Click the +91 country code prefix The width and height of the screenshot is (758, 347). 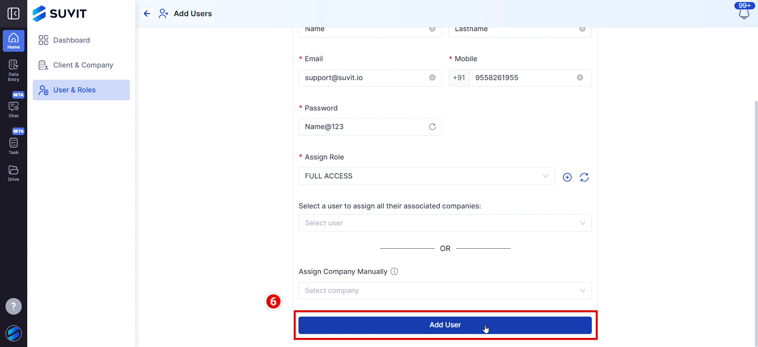click(459, 78)
